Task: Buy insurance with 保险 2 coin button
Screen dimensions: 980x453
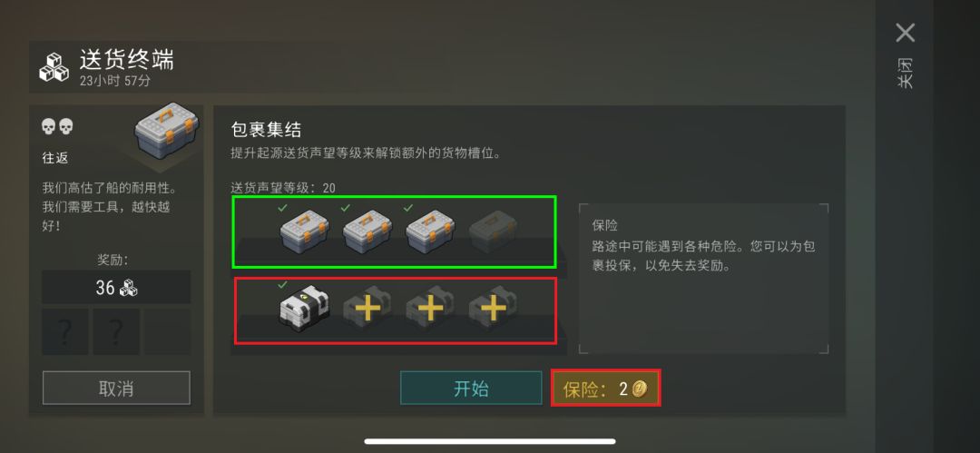Action: (x=605, y=389)
